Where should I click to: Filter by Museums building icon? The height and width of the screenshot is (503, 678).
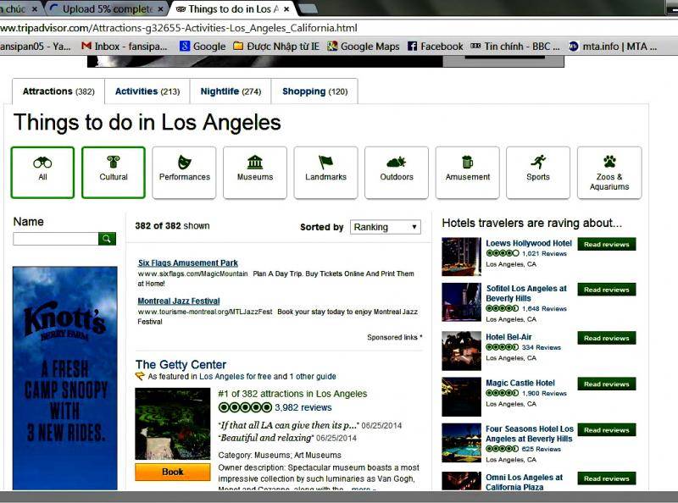[x=255, y=173]
